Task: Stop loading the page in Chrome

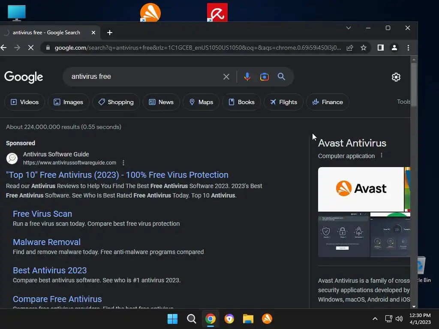Action: pyautogui.click(x=31, y=48)
